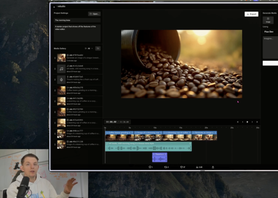Screen dimensions: 278x198
Task: Click the 10s mark on timeline ruler
Action: pyautogui.click(x=155, y=128)
